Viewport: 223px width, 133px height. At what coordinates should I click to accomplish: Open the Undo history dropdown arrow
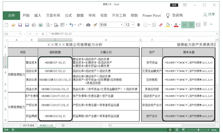(75, 25)
